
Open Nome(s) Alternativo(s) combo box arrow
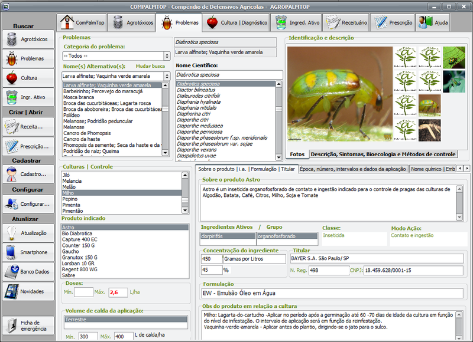click(167, 76)
